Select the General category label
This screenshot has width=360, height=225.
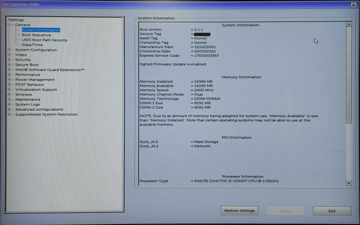(23, 25)
